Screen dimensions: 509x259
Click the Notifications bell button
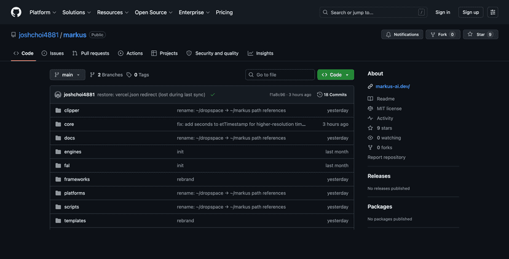coord(402,34)
